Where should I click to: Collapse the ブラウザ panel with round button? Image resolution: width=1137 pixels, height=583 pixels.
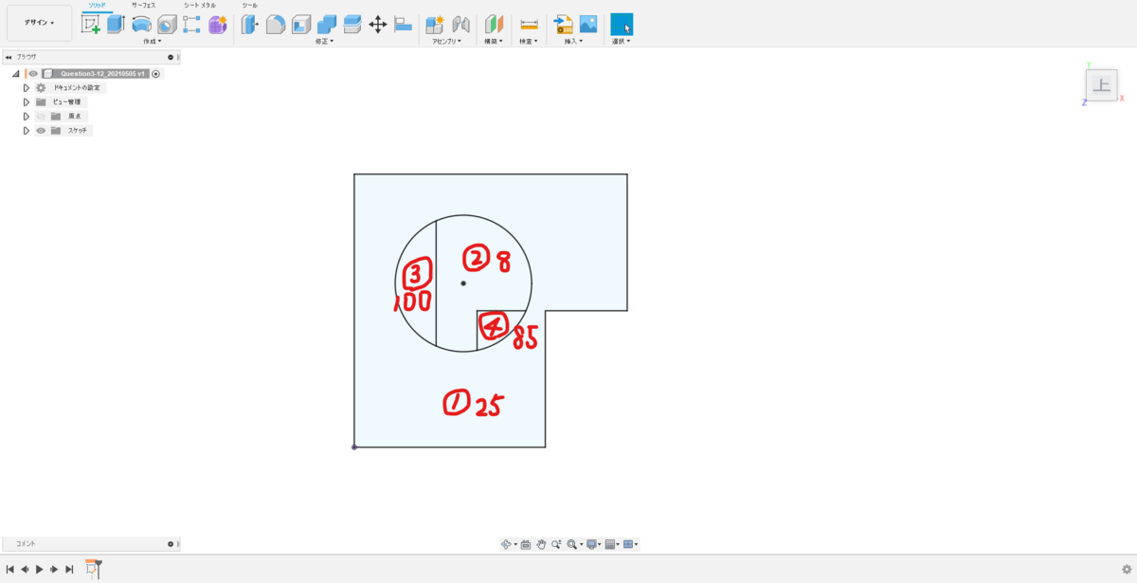(171, 57)
